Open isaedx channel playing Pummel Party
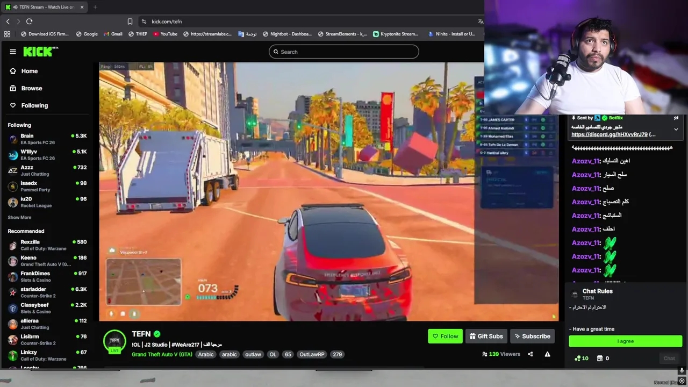The image size is (688, 387). [x=47, y=186]
